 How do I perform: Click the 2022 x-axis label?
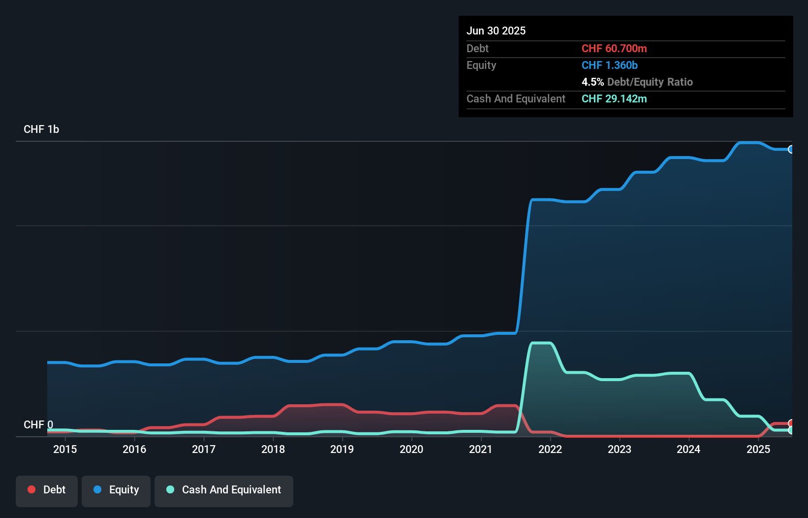(550, 449)
